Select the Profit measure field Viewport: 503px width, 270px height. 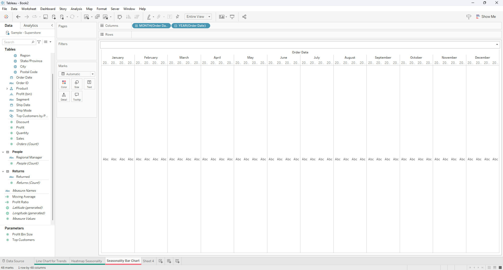20,128
